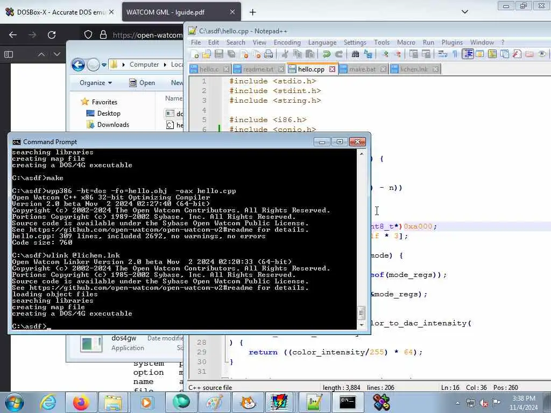Open the File menu in Notepad++
The image size is (551, 413).
click(x=196, y=42)
